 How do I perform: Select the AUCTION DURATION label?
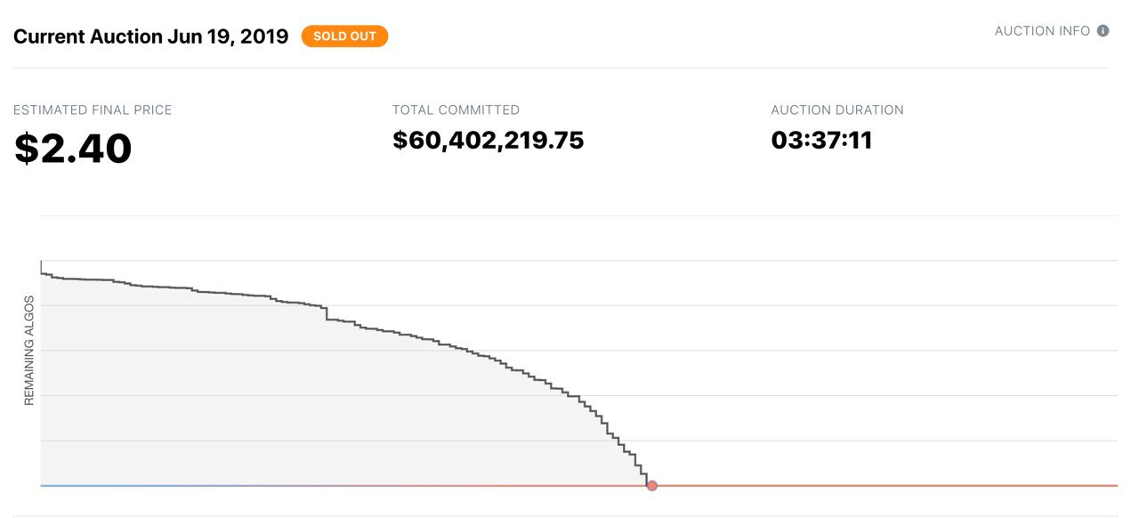pyautogui.click(x=837, y=110)
